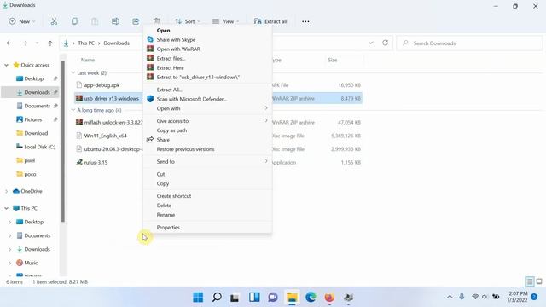Open Microsoft Edge from taskbar

(311, 298)
